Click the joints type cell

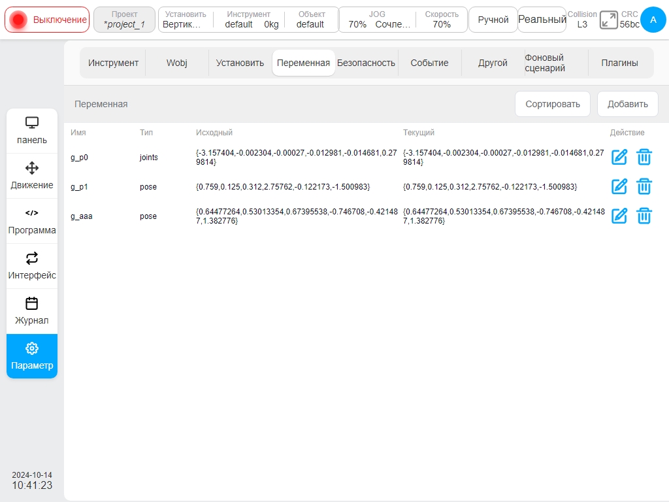click(x=148, y=157)
